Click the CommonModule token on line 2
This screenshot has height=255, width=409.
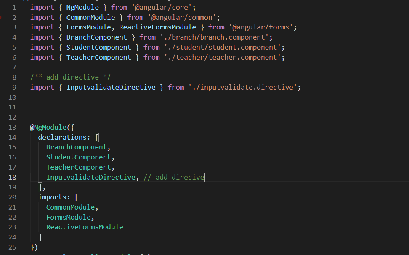(x=90, y=17)
